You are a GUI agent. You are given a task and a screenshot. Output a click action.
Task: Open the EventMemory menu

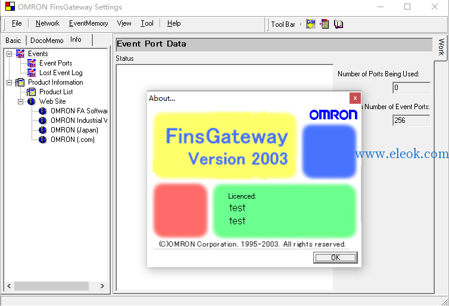coord(88,23)
